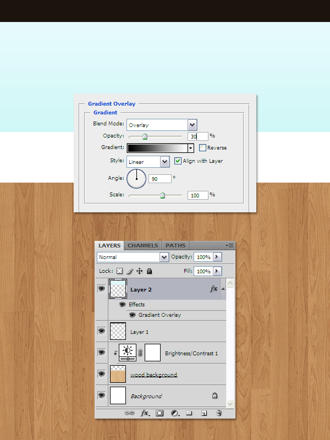Hide the wood background layer
This screenshot has width=330, height=440.
[x=102, y=374]
